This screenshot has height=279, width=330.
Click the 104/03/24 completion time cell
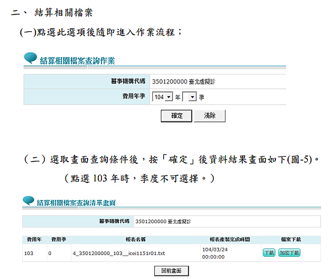pyautogui.click(x=215, y=250)
